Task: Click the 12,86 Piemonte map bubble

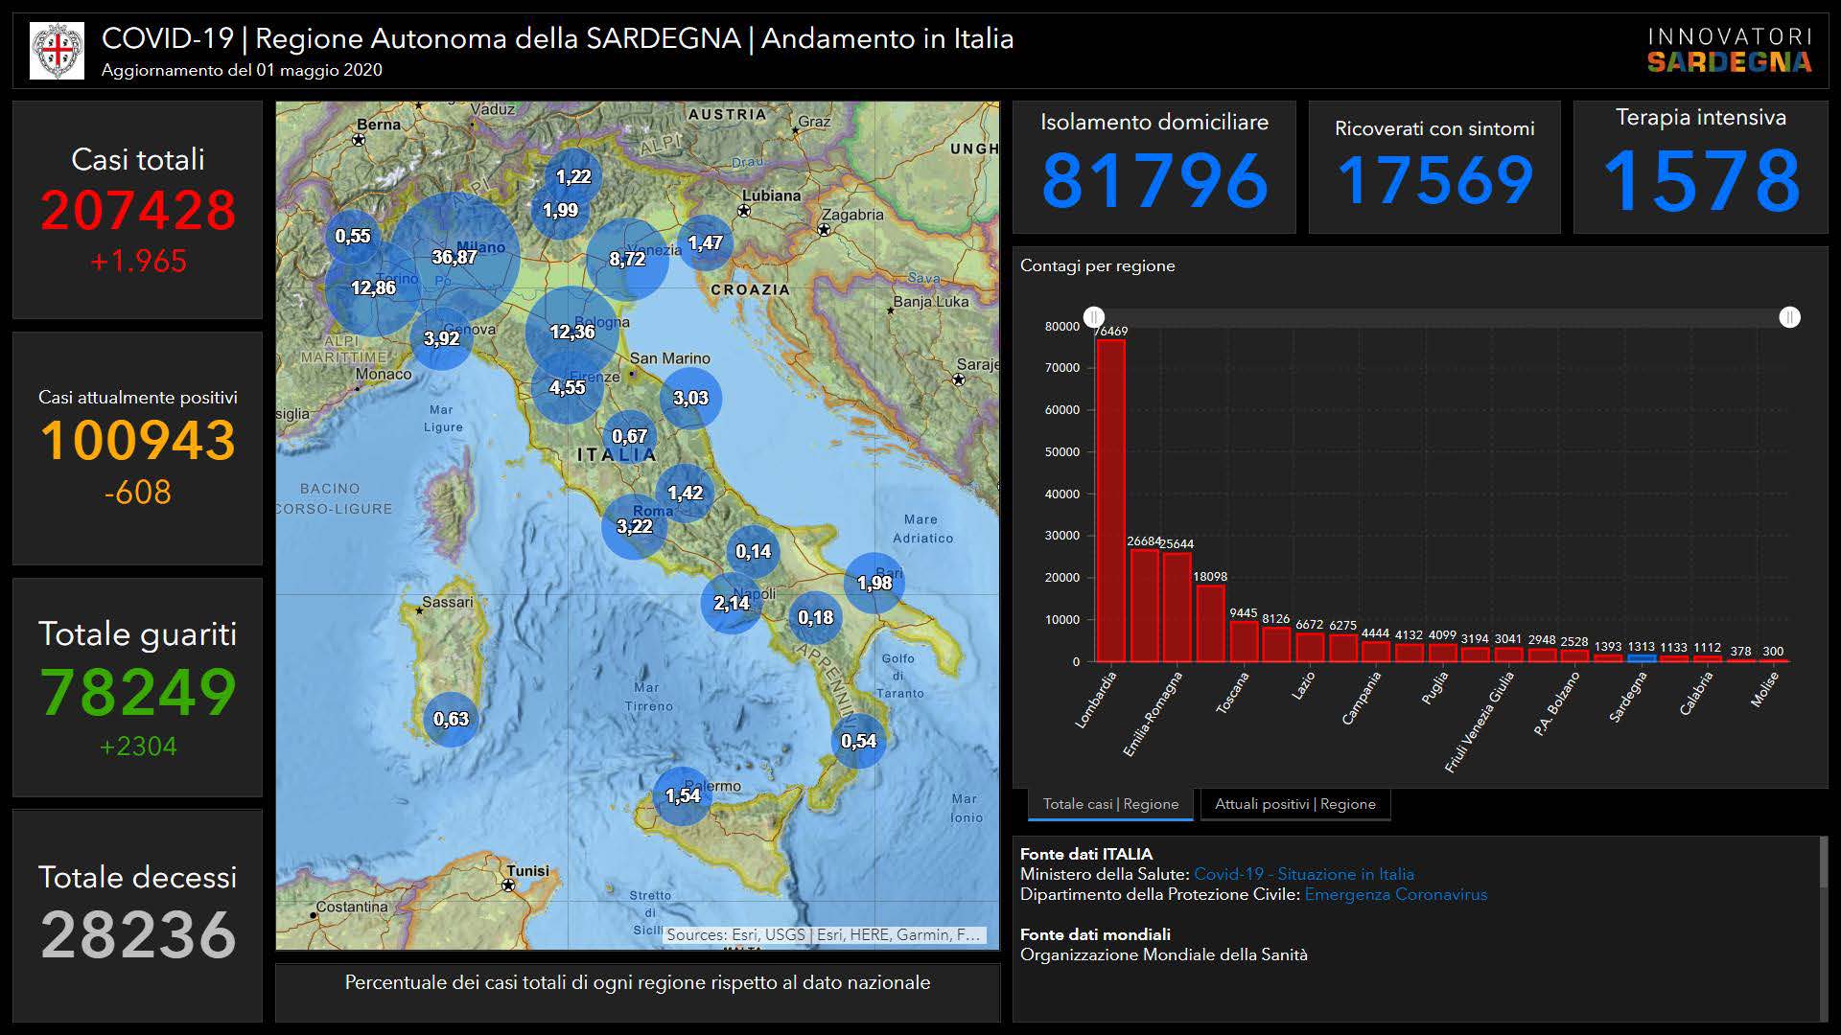Action: (372, 287)
